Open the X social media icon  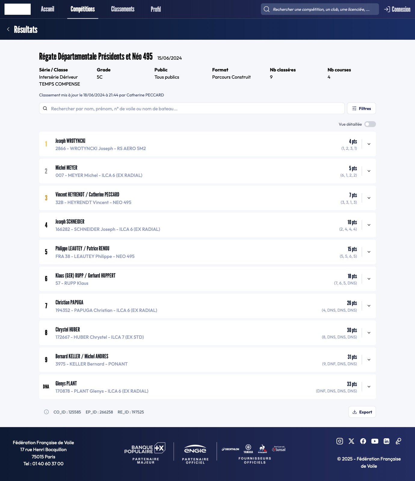pos(351,441)
